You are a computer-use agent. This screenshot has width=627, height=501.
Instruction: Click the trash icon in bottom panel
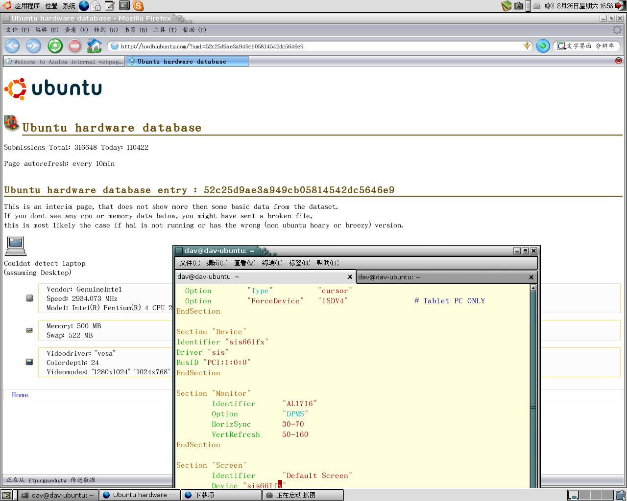tap(621, 495)
